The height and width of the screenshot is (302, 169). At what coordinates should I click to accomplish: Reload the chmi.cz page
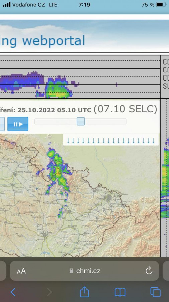pos(149,271)
